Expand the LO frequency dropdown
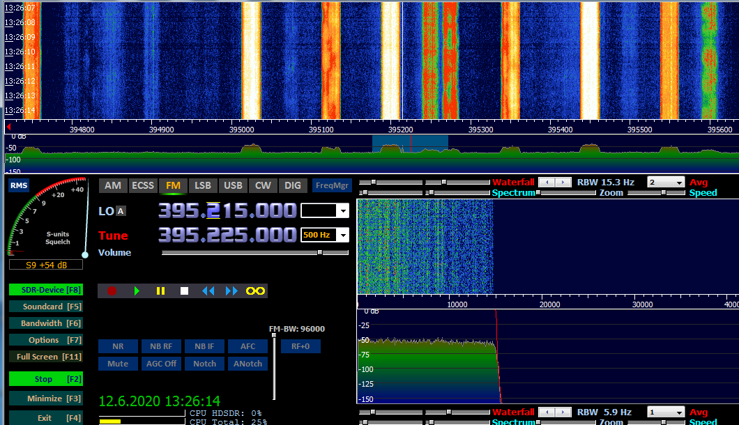This screenshot has height=425, width=739. (x=344, y=210)
